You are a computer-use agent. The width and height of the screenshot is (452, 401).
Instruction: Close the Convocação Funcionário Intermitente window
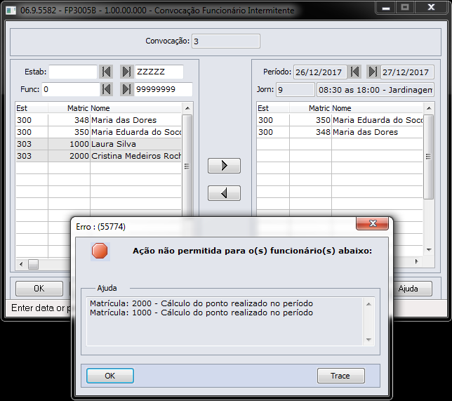tap(431, 7)
